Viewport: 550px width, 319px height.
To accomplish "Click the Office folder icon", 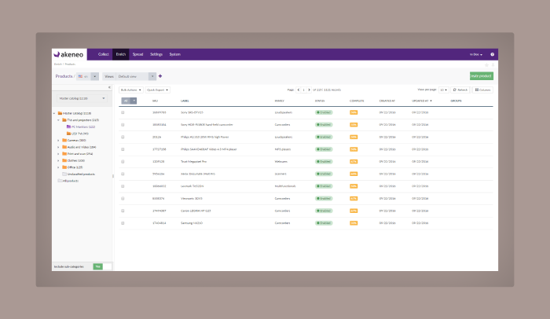I will point(64,167).
